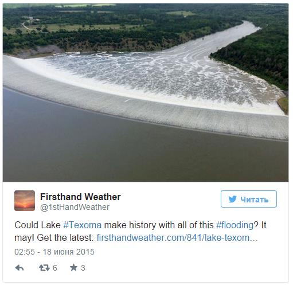
Task: Select the #Texoma hashtag
Action: click(x=83, y=225)
